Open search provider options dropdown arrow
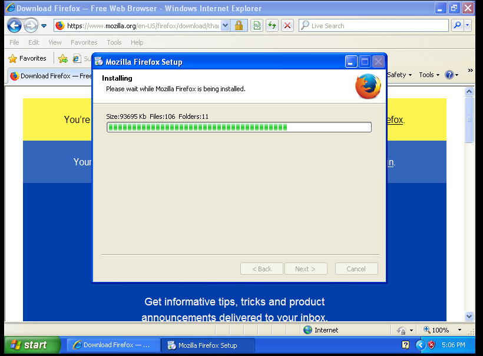The width and height of the screenshot is (483, 356). [x=468, y=25]
